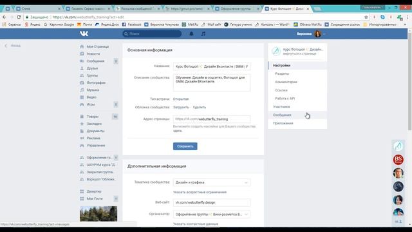Image resolution: width=412 pixels, height=232 pixels.
Task: Open Моя Страница in the sidebar
Action: [x=97, y=46]
